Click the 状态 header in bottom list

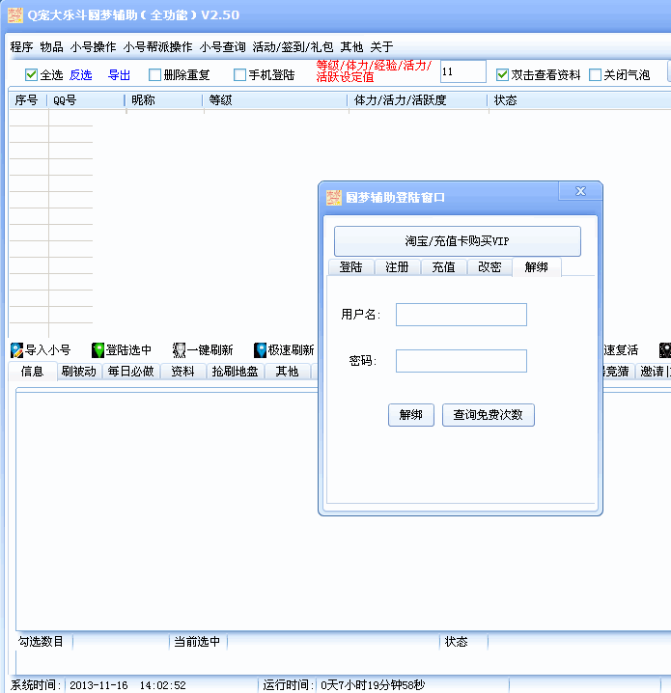tap(463, 641)
